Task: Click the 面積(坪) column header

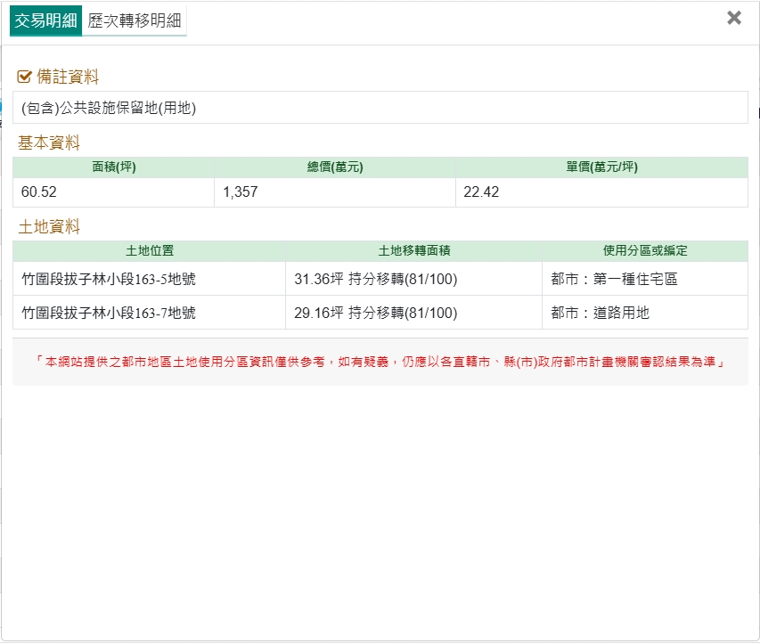Action: [114, 167]
